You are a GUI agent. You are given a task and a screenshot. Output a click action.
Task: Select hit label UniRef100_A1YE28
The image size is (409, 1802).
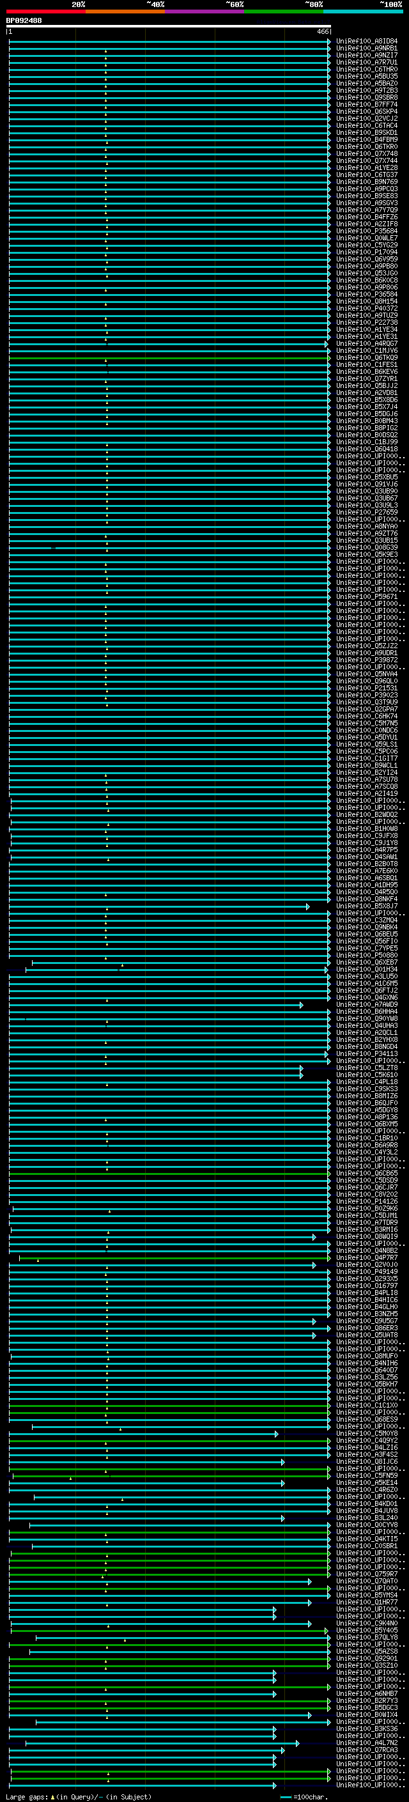(x=367, y=168)
